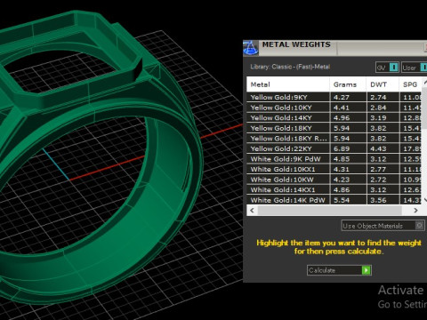Select the Yellow Gold:14KY row
Viewport: 427px width, 320px height.
pos(334,118)
